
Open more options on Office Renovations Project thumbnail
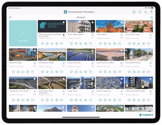pos(150,79)
